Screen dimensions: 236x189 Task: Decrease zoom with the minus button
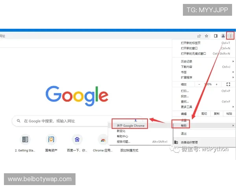coord(199,84)
